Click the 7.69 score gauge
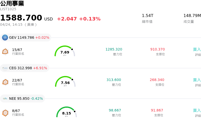201x122 pixels. [65, 51]
